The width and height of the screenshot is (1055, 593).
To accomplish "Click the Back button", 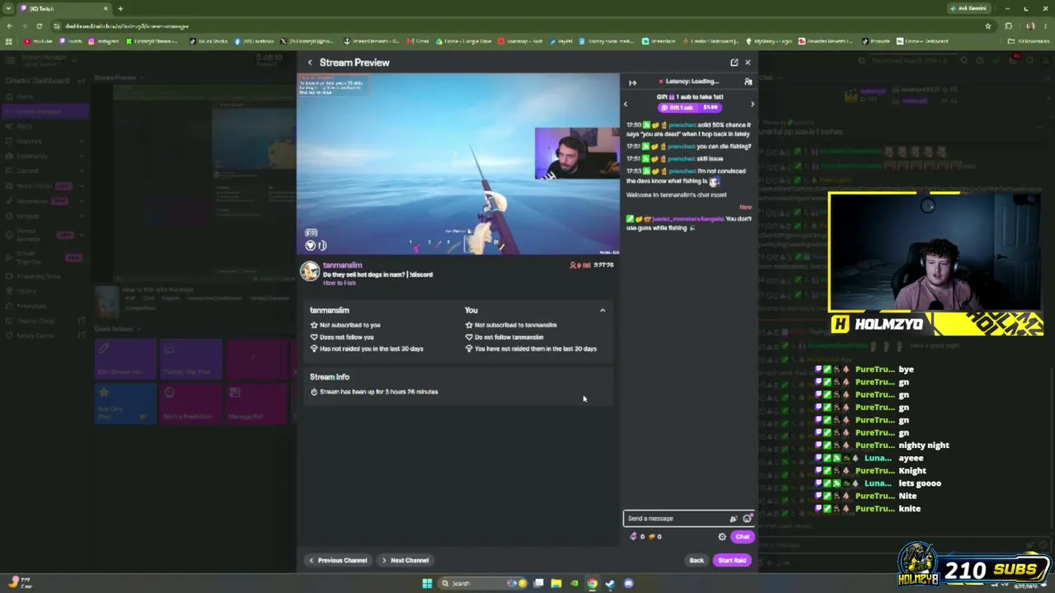I will (x=696, y=560).
